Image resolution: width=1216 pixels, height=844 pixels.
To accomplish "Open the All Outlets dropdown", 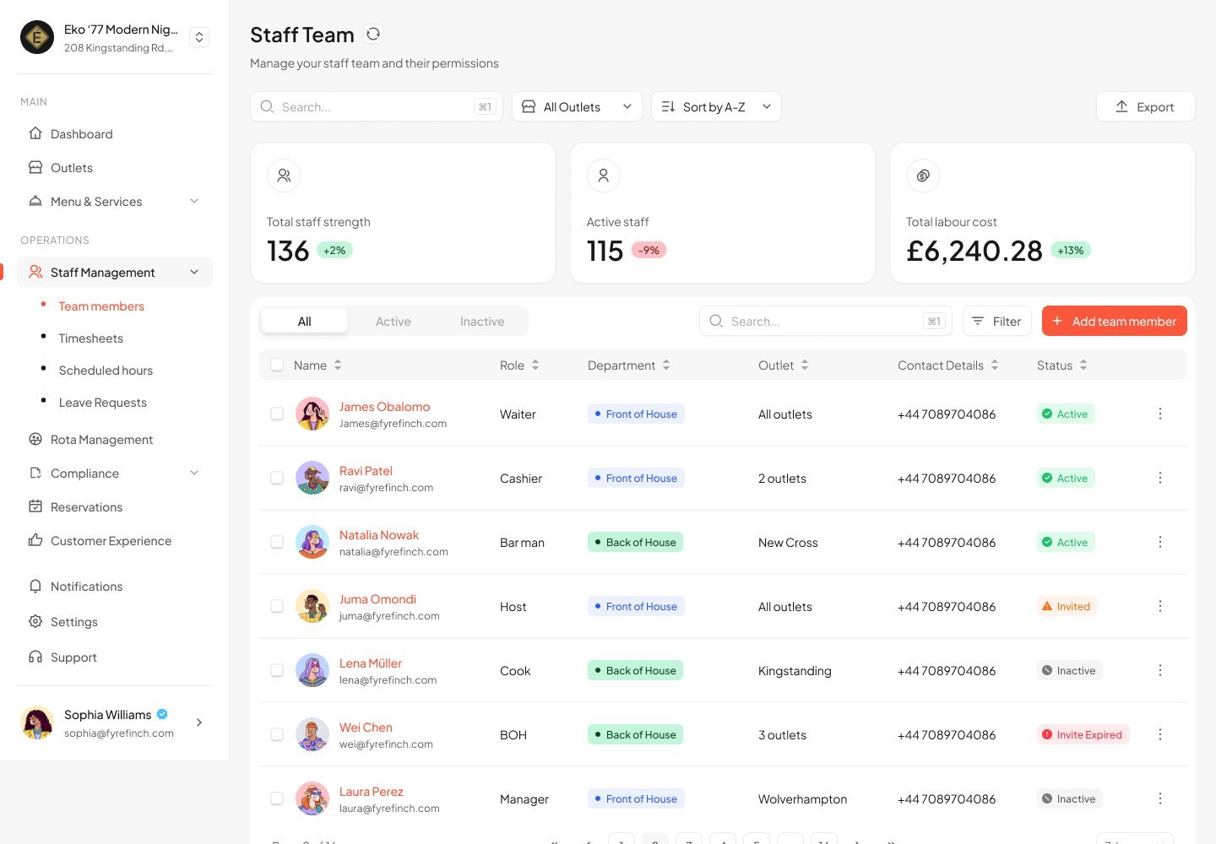I will [577, 106].
